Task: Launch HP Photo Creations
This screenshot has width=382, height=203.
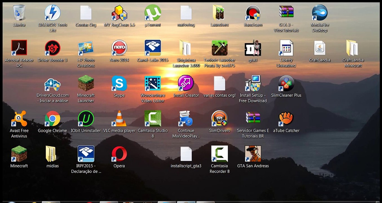Action: click(86, 48)
